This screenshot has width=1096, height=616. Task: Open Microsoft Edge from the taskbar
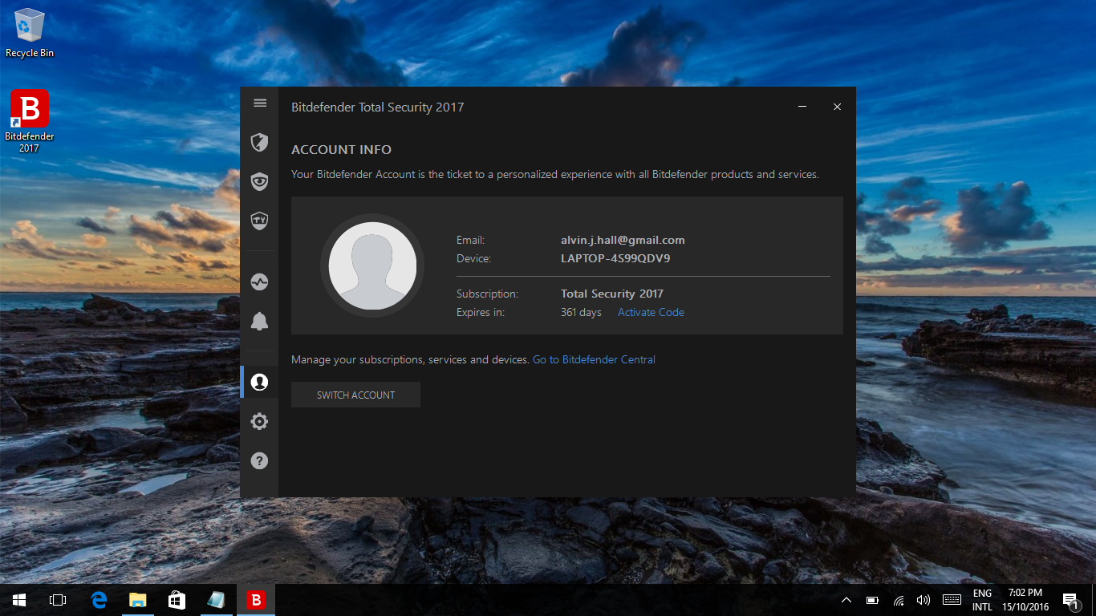[99, 600]
